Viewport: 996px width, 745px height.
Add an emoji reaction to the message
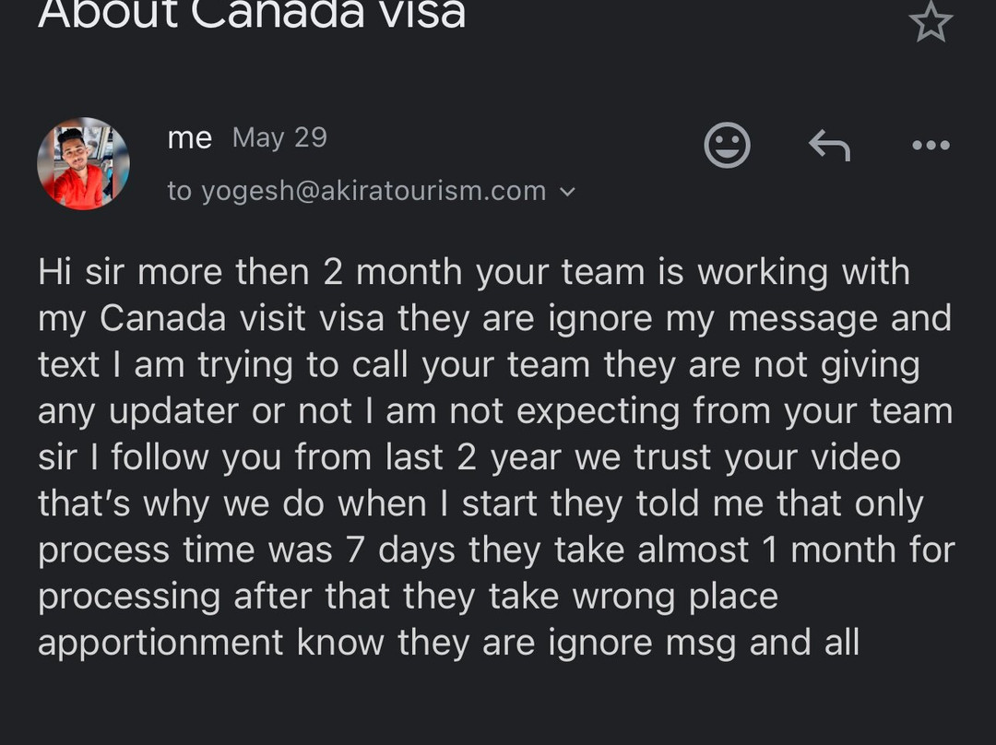[728, 145]
